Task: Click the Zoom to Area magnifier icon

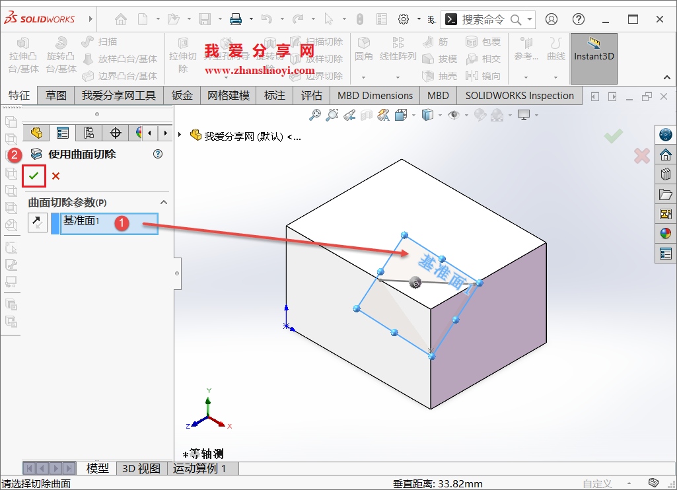Action: click(332, 114)
